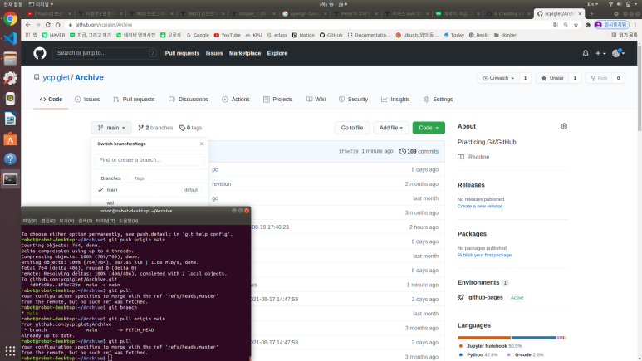
Task: Open a new browser tab with plus
Action: pos(591,14)
